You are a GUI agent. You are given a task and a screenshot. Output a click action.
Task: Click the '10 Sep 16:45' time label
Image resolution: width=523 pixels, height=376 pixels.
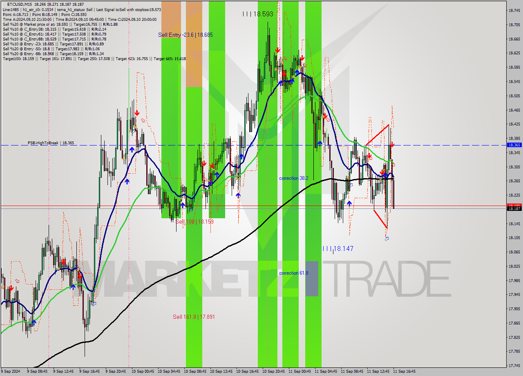[x=247, y=372]
